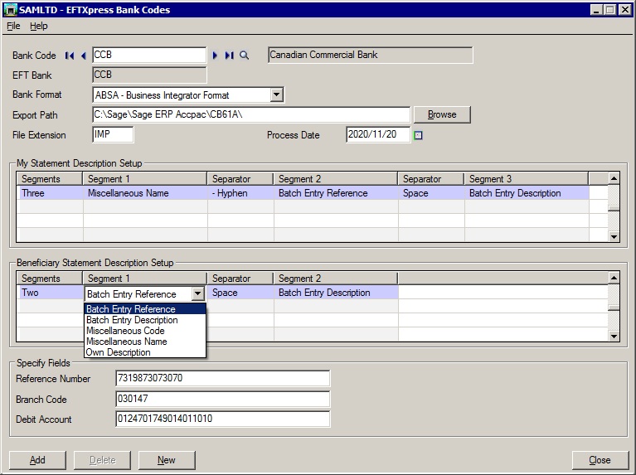Viewport: 636px width, 475px height.
Task: Select the '- Hyphen' separator cell
Action: [x=240, y=193]
